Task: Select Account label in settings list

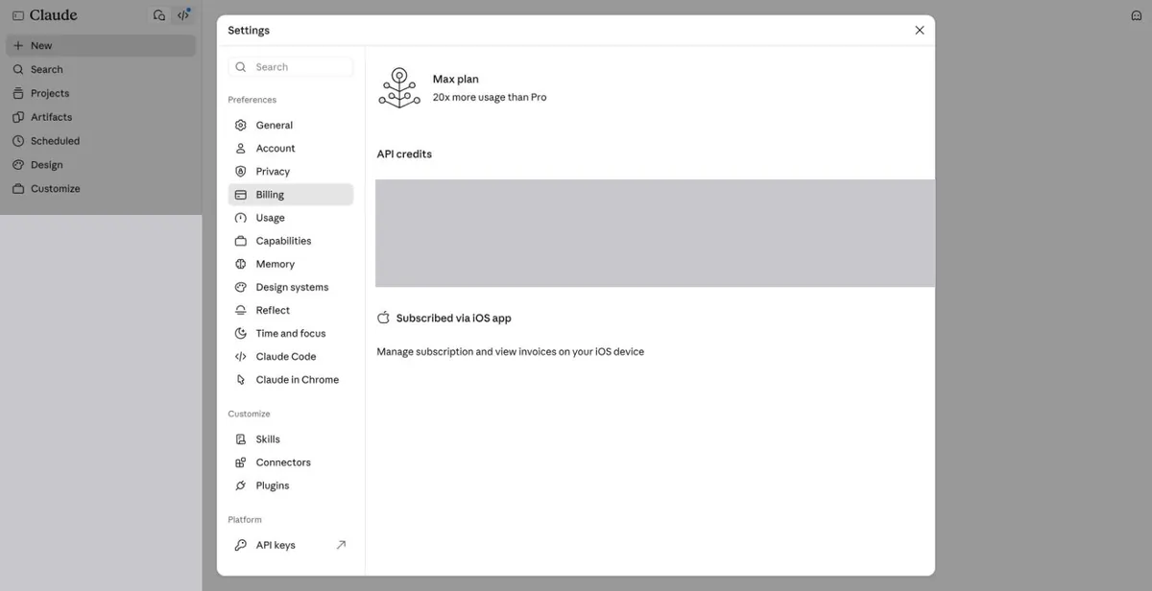Action: (x=276, y=149)
